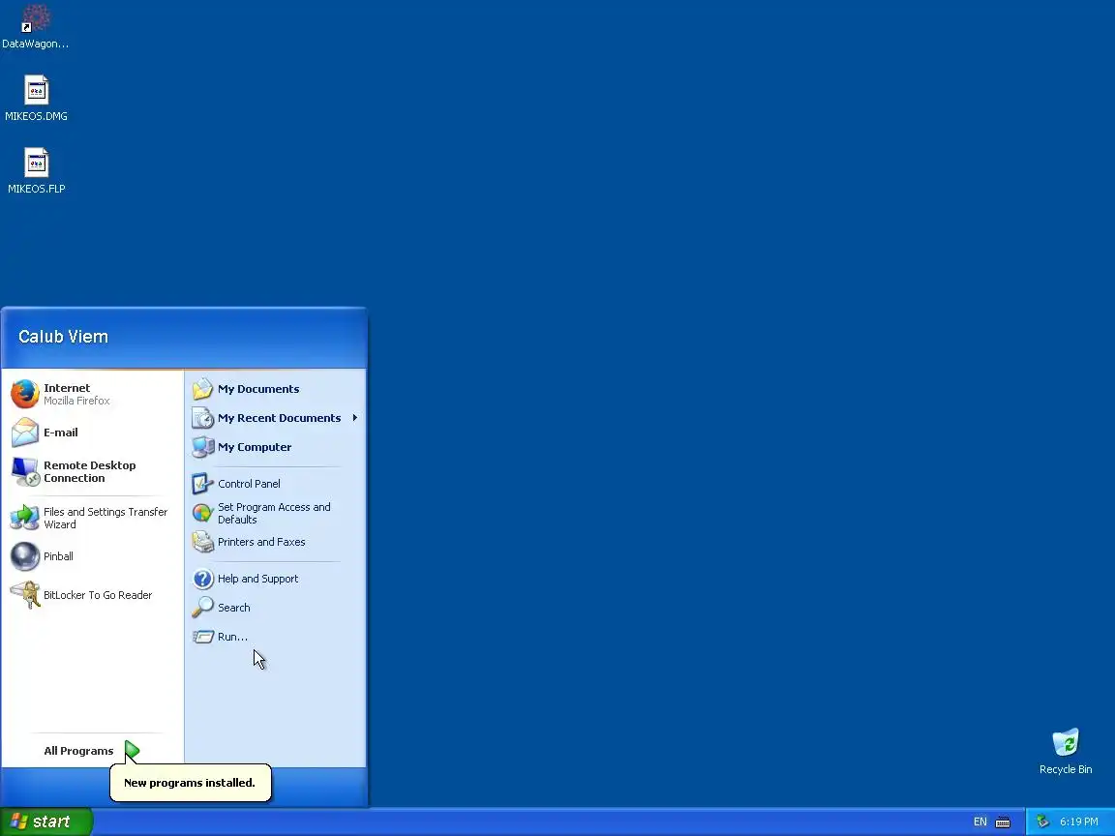Launch Mozilla Firefox icon in Start menu

pos(25,394)
